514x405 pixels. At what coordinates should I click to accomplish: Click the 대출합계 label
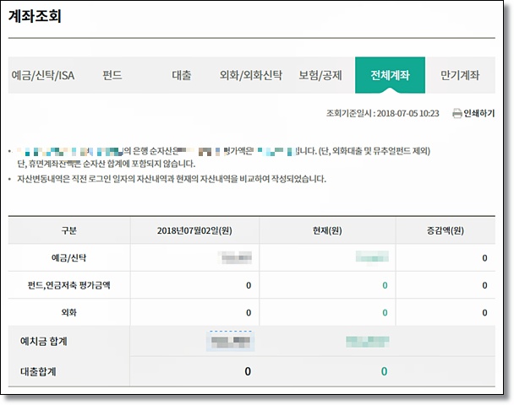coord(38,371)
